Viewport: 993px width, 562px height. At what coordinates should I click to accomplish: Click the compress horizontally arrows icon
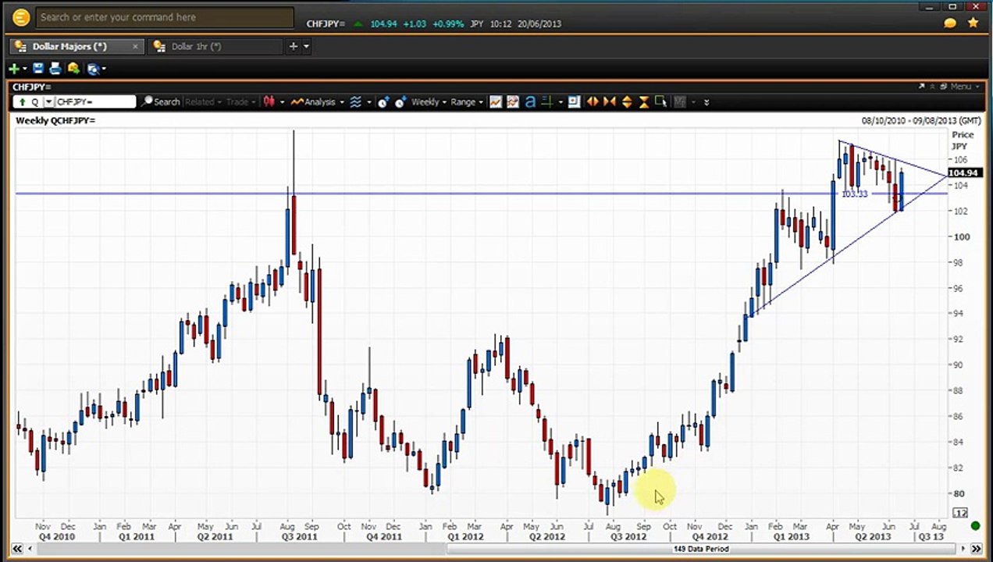pyautogui.click(x=609, y=101)
